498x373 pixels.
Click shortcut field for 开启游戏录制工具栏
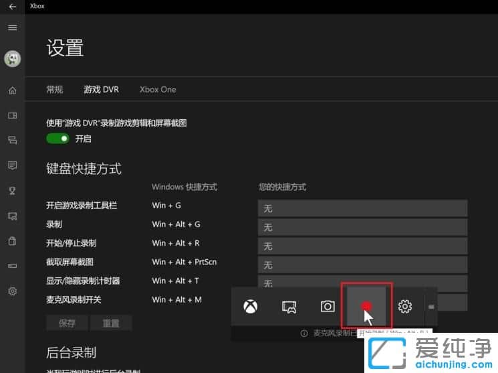pyautogui.click(x=362, y=208)
